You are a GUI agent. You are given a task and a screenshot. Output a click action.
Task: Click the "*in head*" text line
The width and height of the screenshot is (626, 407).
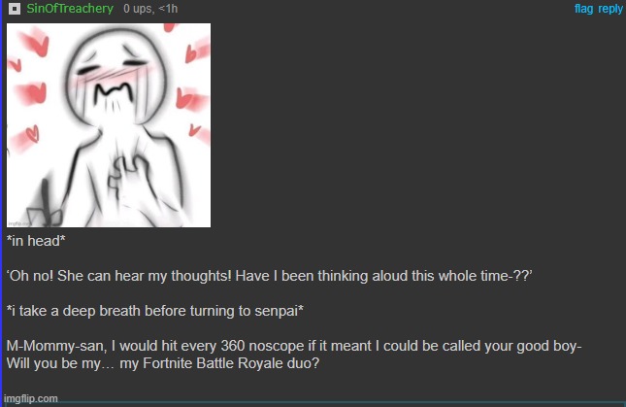[x=36, y=241]
